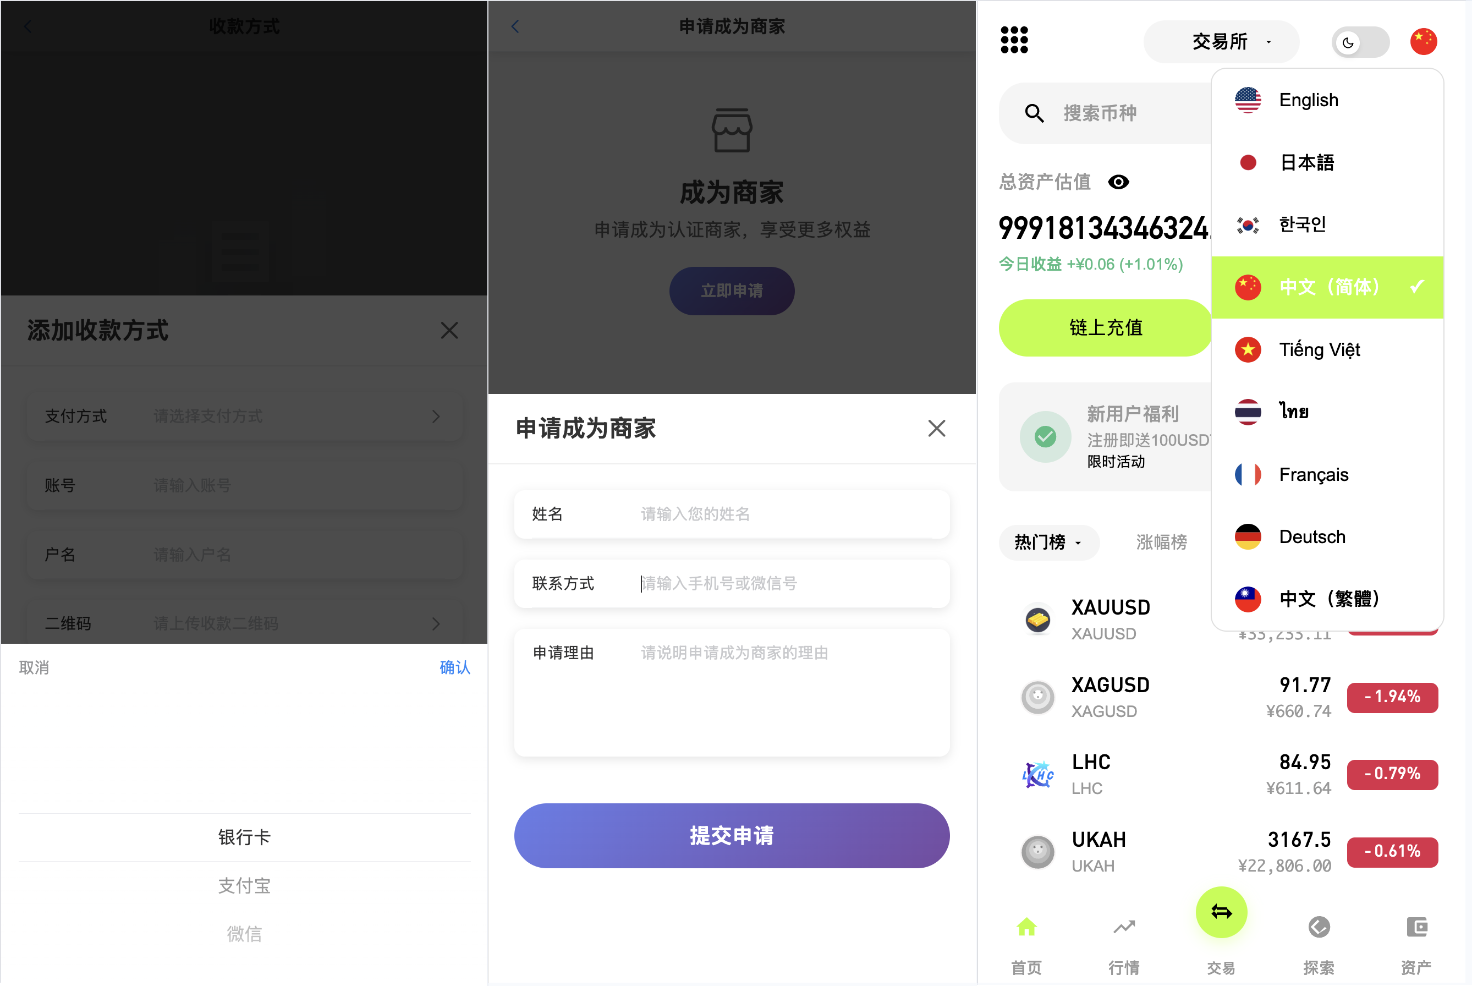The height and width of the screenshot is (986, 1472).
Task: Open the 交易所 dropdown
Action: coord(1220,41)
